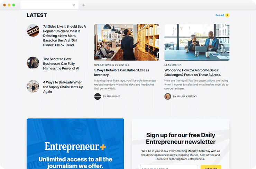Click the retailer inventory article image

coord(127,42)
